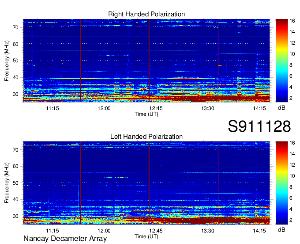Click the red vertical marker line in bottom spectrogram
300x244 pixels.
[218, 183]
